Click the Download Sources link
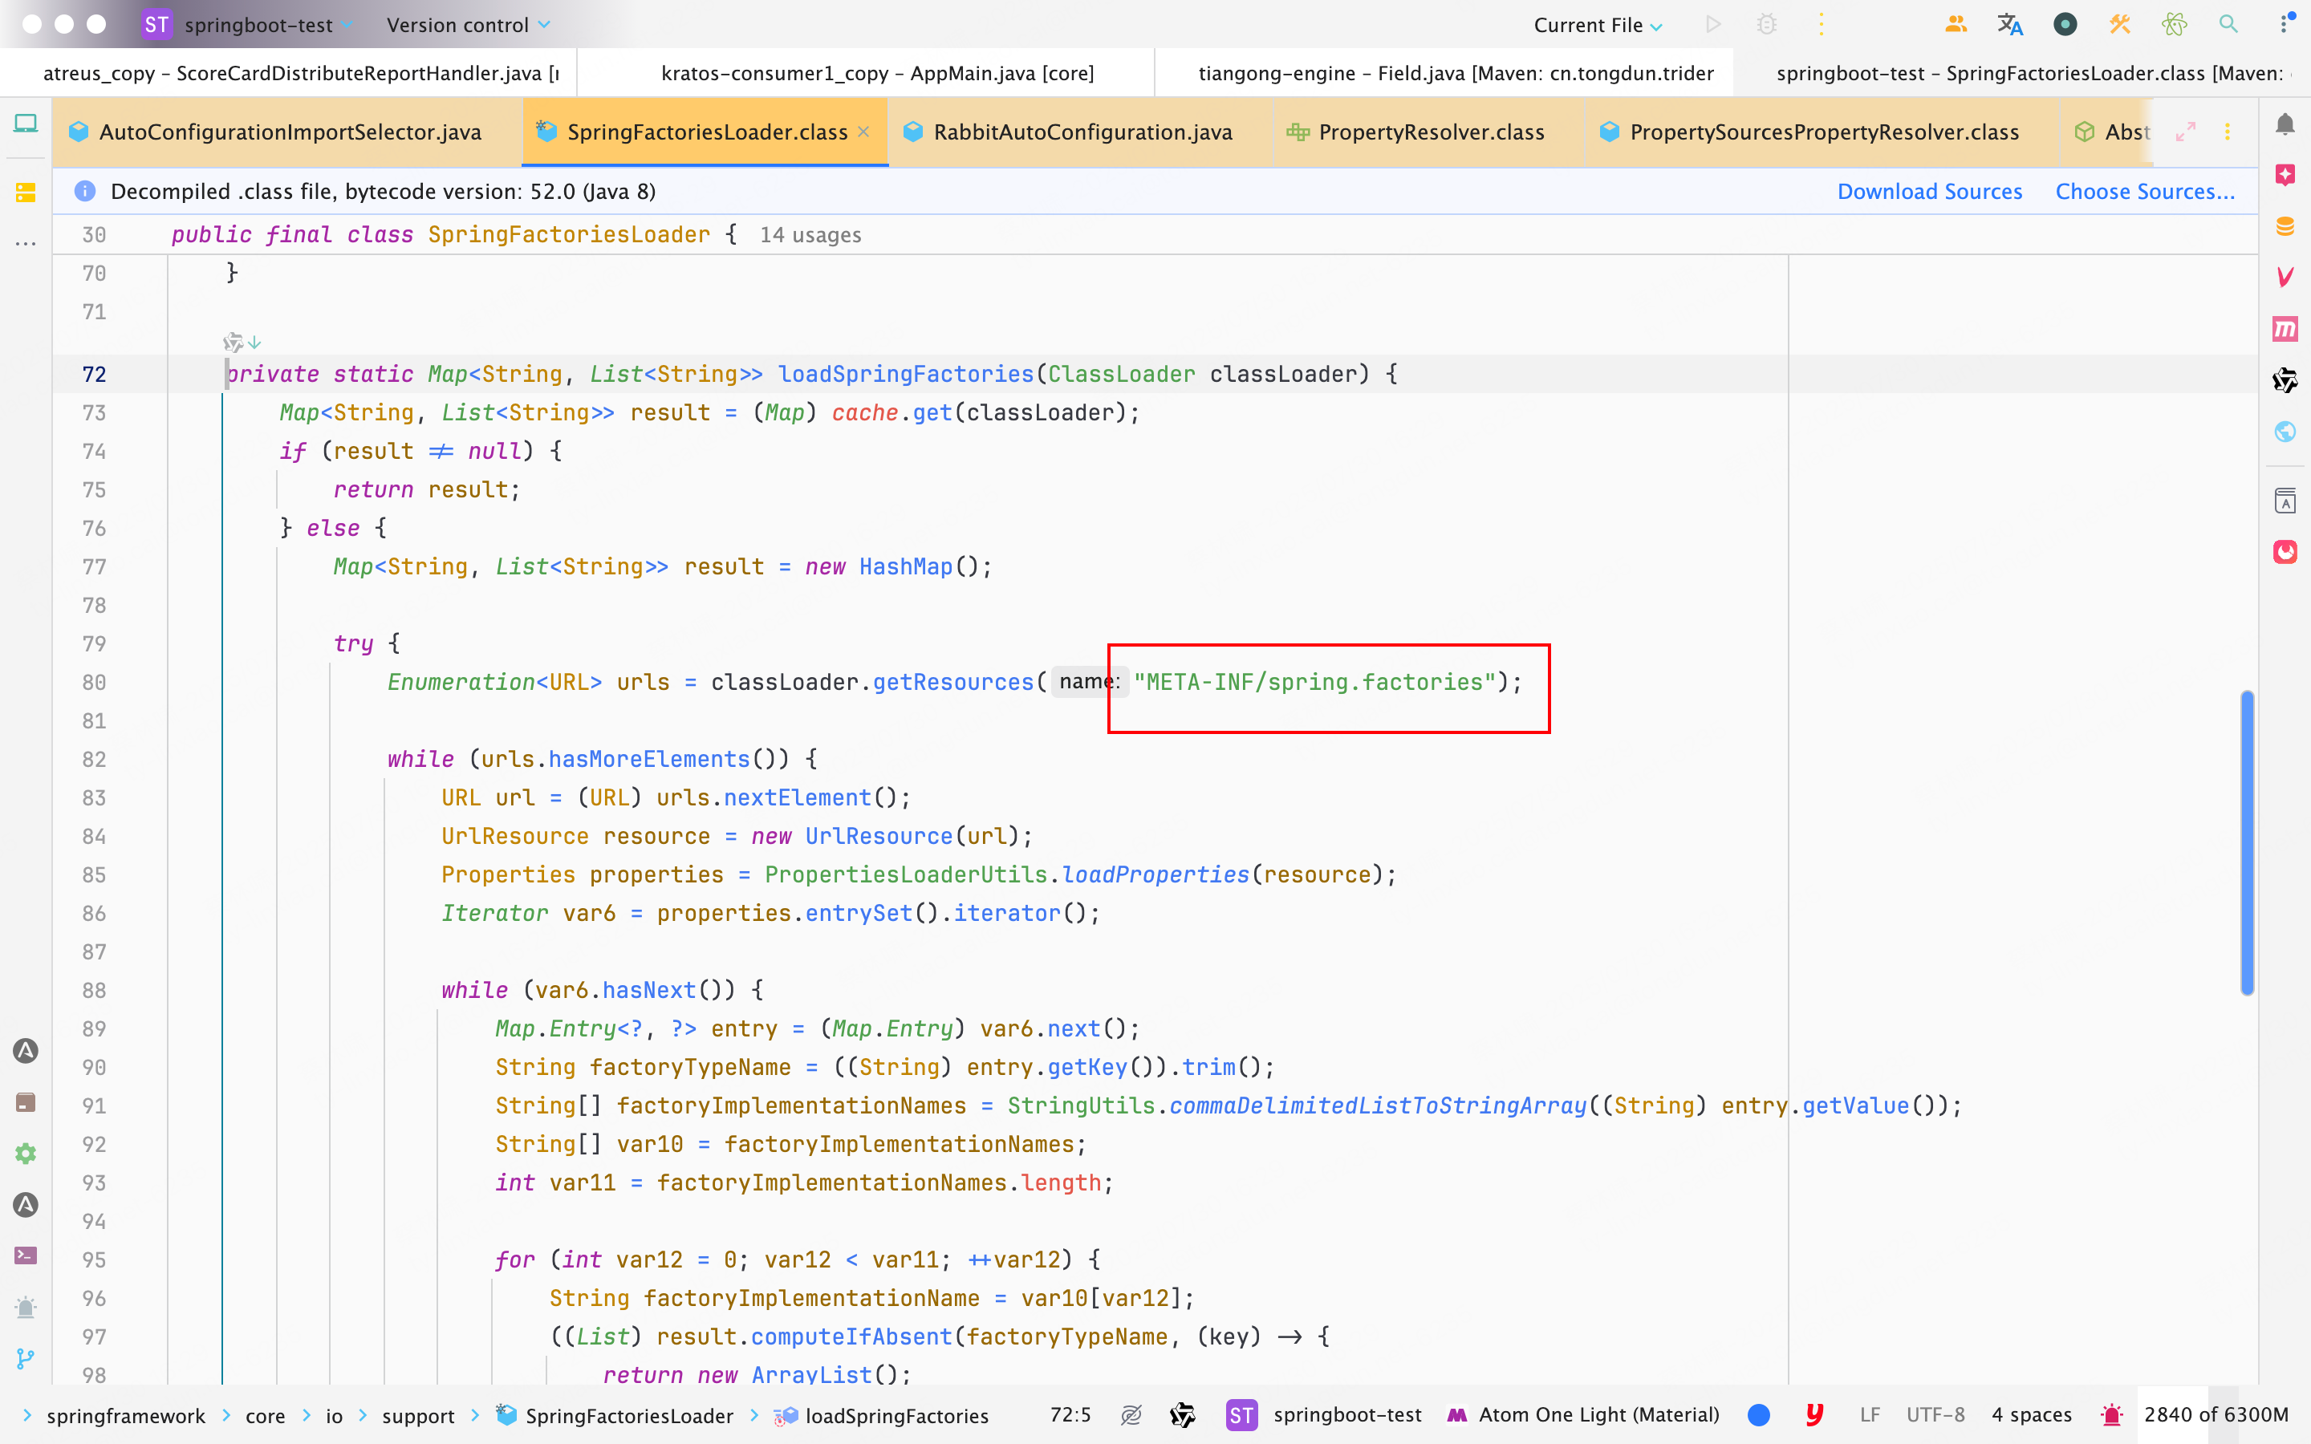Viewport: 2311px width, 1444px height. pos(1929,191)
